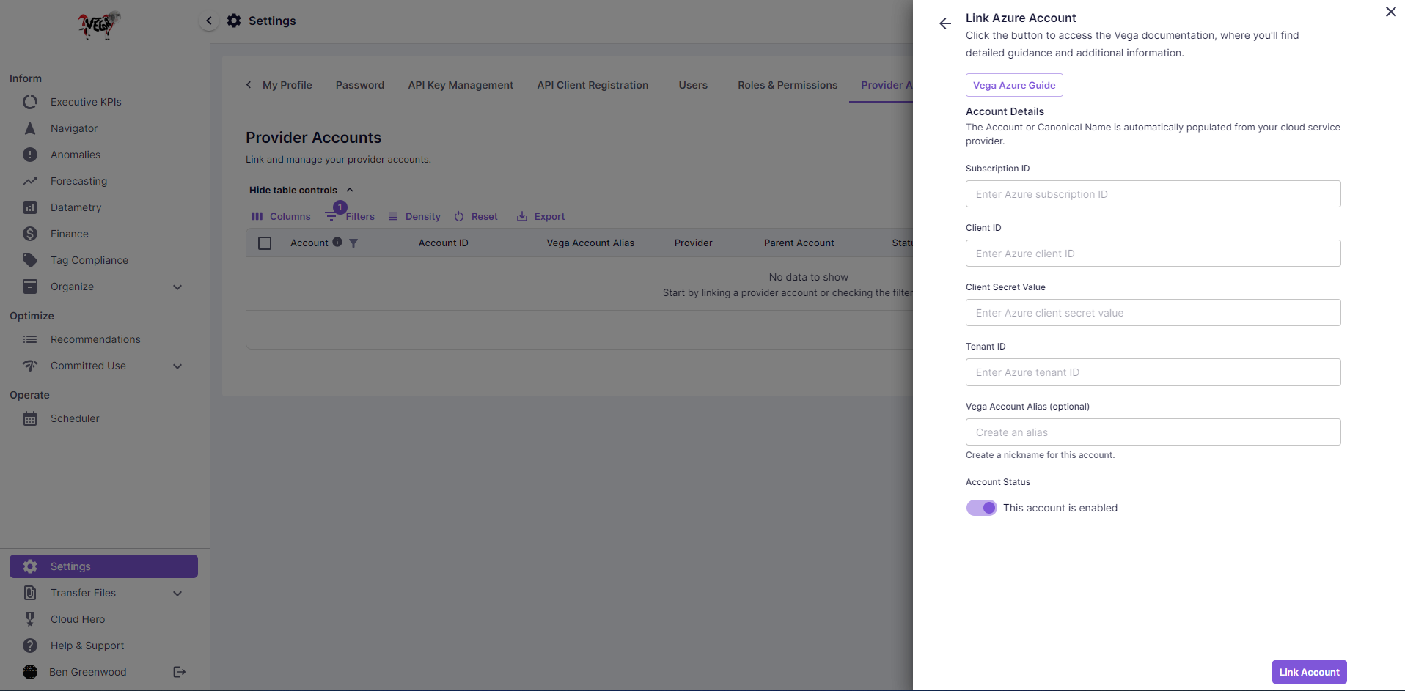
Task: Expand the Organize menu chevron
Action: (177, 287)
